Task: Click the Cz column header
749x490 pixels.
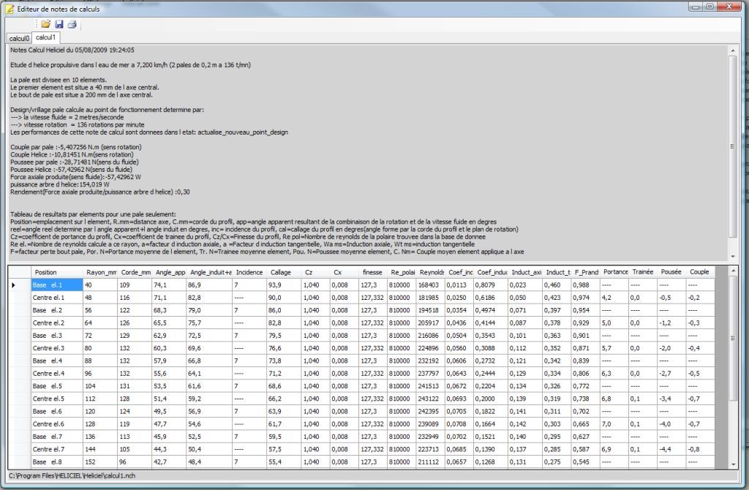Action: 315,272
